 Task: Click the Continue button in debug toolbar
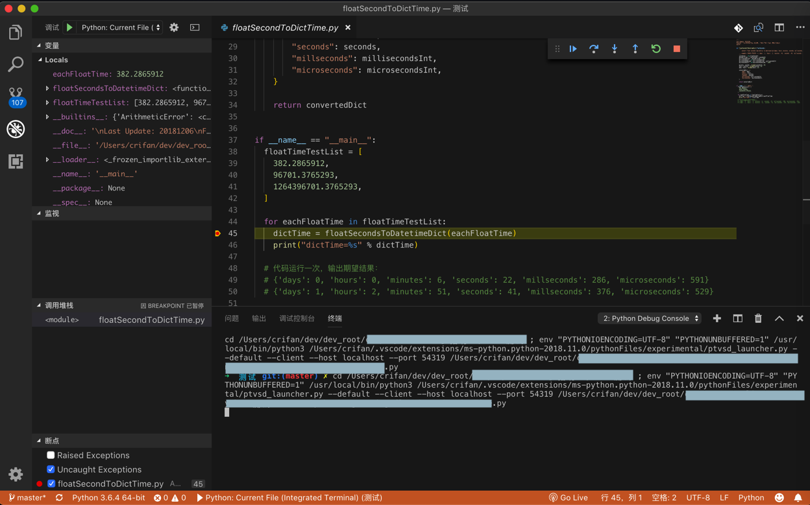pyautogui.click(x=573, y=49)
